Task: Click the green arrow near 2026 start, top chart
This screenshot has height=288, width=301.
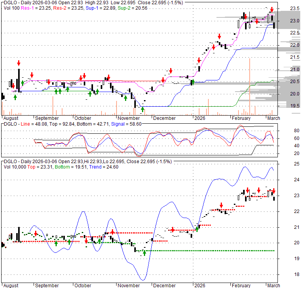Action: [x=192, y=82]
